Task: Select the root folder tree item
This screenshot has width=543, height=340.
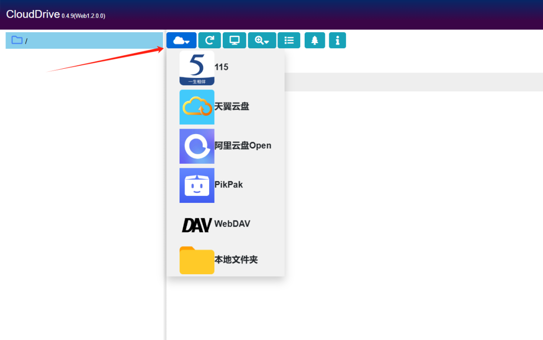Action: 84,41
